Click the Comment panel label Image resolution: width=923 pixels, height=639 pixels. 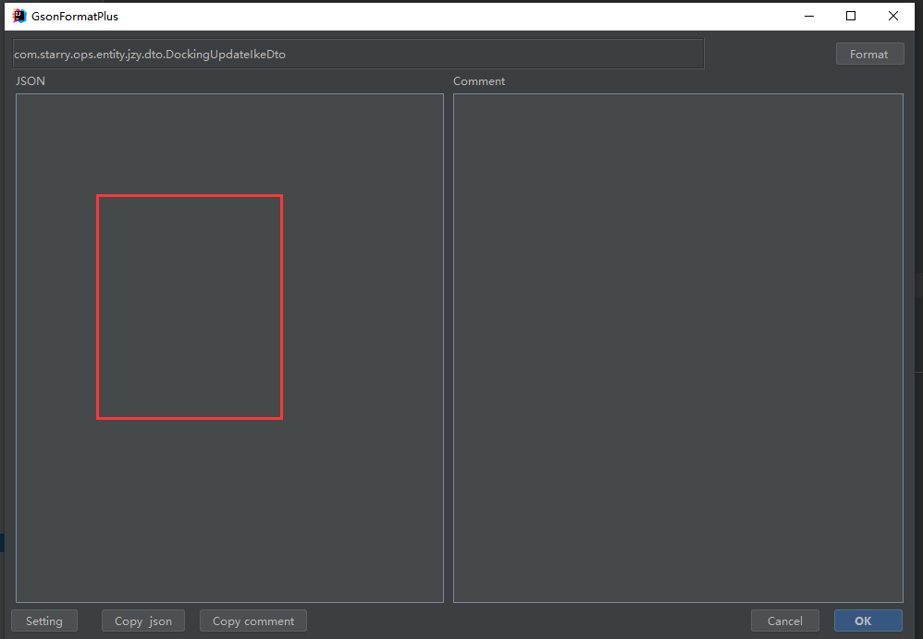[x=479, y=81]
